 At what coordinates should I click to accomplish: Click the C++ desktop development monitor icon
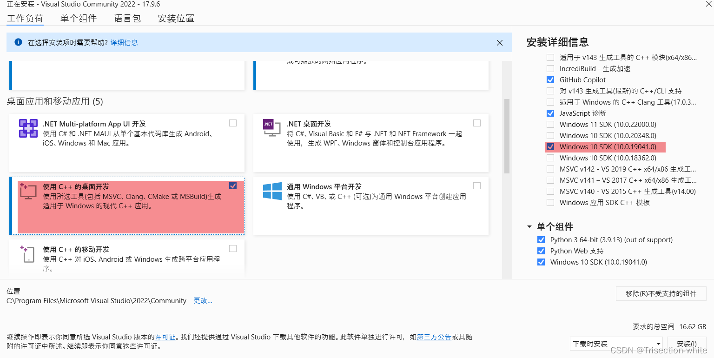click(x=28, y=191)
